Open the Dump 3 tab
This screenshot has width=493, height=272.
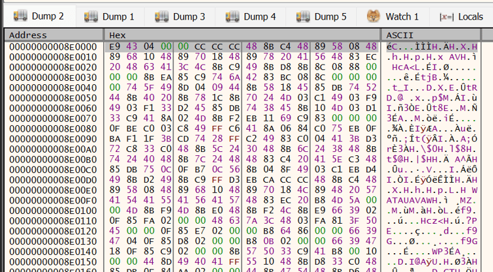[180, 17]
